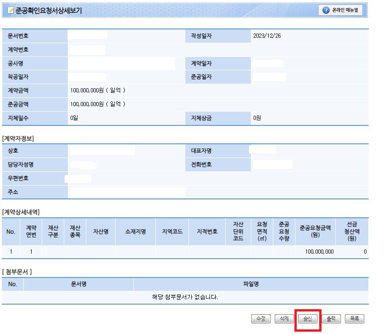Click the 주소 label

click(13, 192)
